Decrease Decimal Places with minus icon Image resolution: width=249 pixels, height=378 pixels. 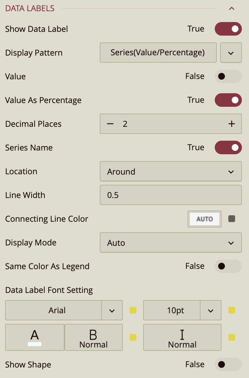pos(110,124)
